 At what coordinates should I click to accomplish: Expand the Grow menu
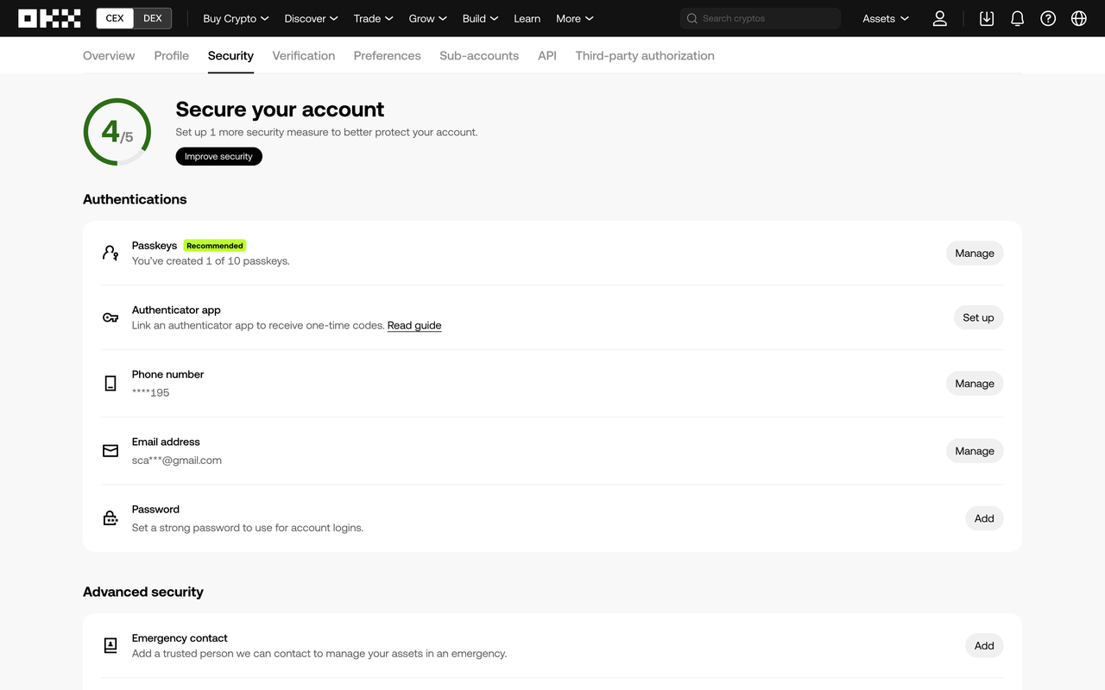pyautogui.click(x=427, y=18)
